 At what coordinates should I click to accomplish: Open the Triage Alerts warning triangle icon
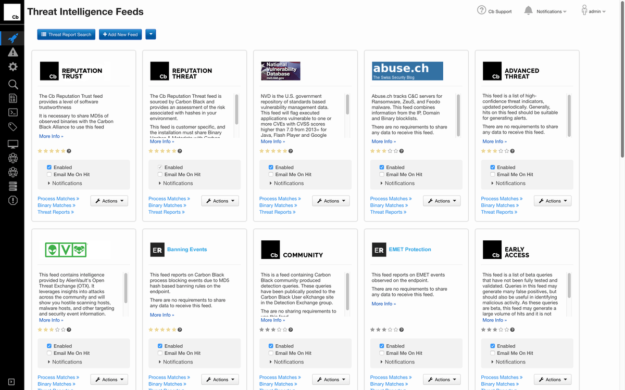tap(13, 52)
